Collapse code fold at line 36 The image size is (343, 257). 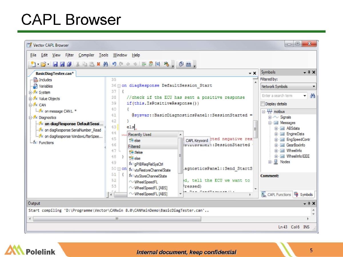point(119,85)
